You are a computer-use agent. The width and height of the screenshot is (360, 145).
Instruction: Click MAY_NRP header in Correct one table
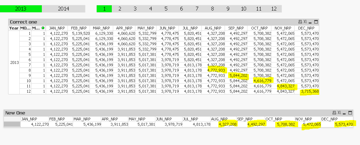tap(146, 28)
